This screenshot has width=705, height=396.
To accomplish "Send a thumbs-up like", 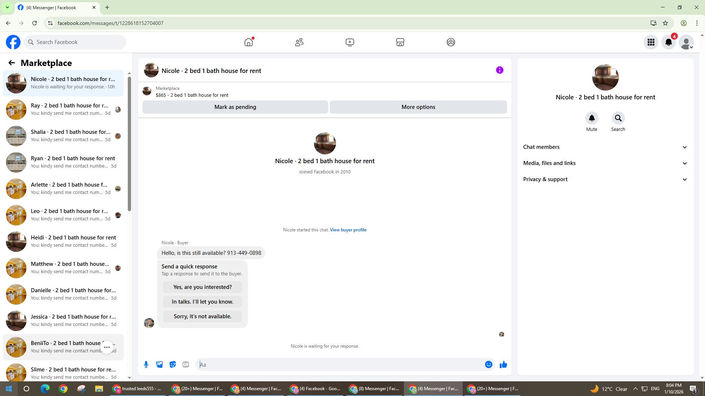I will 503,364.
